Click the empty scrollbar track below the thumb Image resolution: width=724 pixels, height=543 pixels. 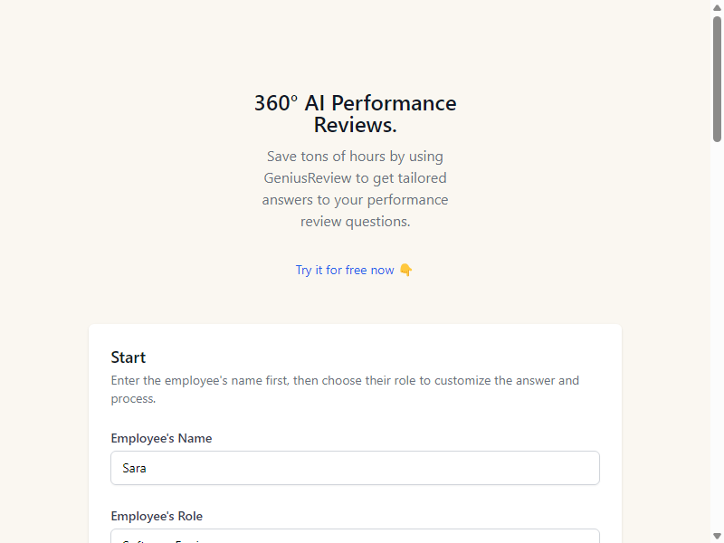click(717, 337)
